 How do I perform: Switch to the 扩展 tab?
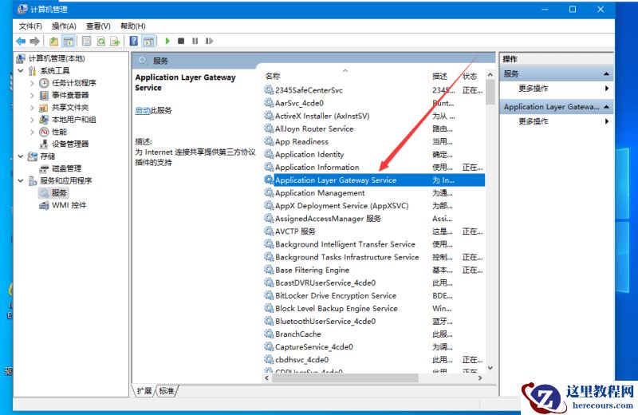[144, 391]
